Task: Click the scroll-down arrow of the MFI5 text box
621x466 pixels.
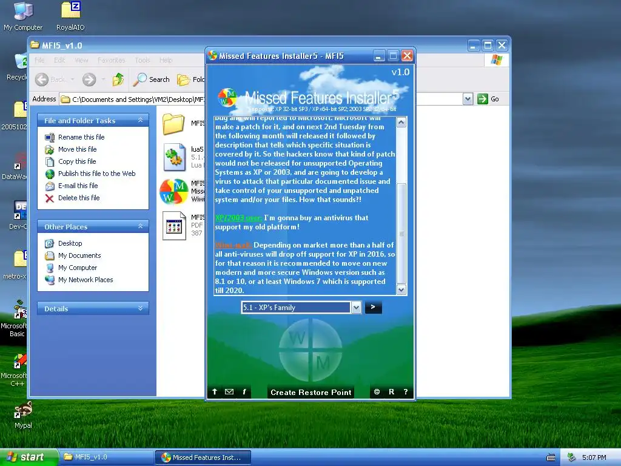Action: pos(401,289)
